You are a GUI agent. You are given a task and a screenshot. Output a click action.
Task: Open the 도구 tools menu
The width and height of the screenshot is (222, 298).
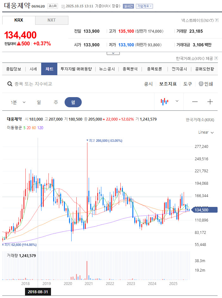pos(188,84)
